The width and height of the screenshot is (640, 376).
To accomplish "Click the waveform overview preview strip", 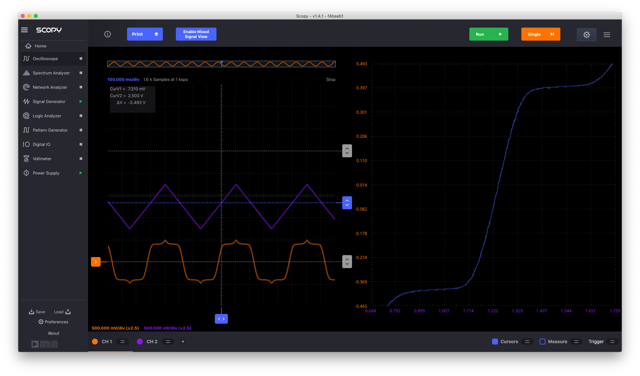I will [x=221, y=64].
